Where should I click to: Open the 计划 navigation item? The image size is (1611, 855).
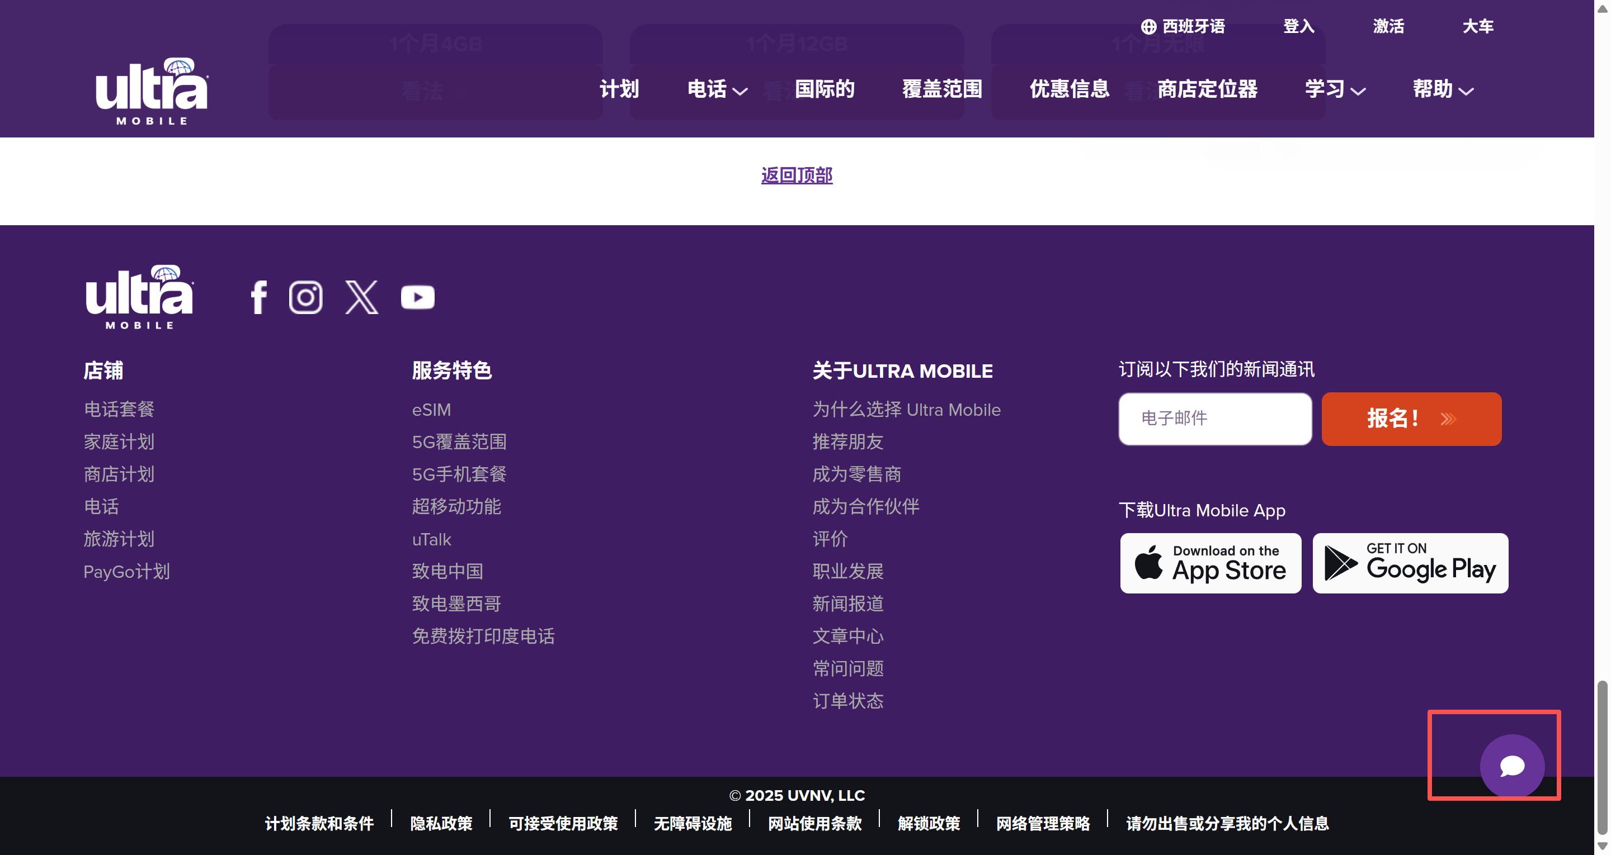(619, 89)
